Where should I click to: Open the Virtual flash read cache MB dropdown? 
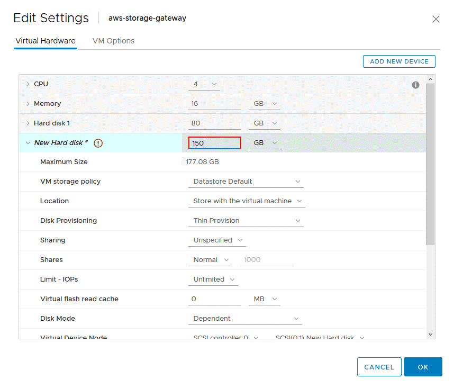point(264,299)
